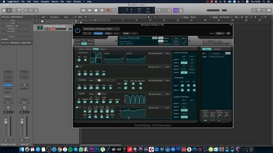The height and width of the screenshot is (153, 273).
Task: Open the plug-in View Editor dropdown
Action: tap(220, 33)
